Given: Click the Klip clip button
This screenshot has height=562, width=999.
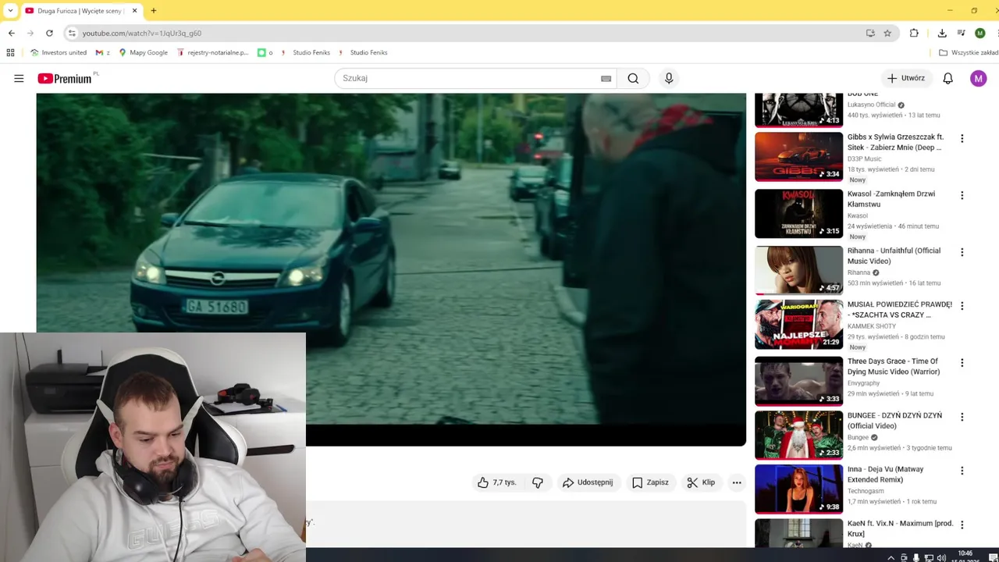Looking at the screenshot, I should point(701,482).
